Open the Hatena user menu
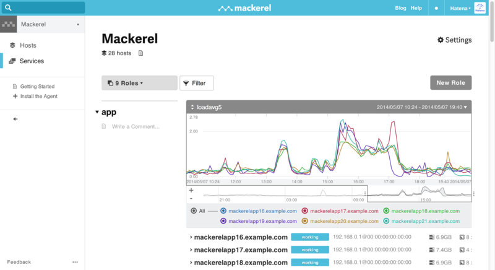 [460, 8]
